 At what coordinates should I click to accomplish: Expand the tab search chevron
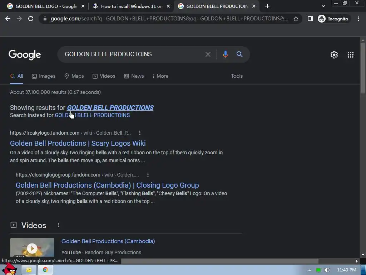coord(323,6)
